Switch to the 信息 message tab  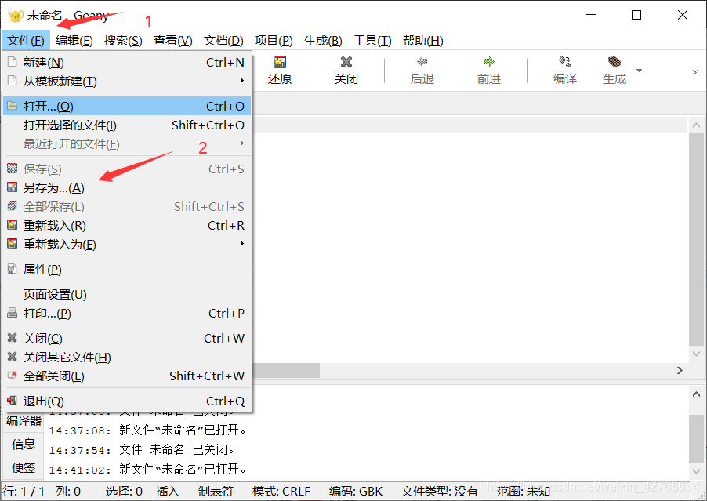tap(24, 445)
